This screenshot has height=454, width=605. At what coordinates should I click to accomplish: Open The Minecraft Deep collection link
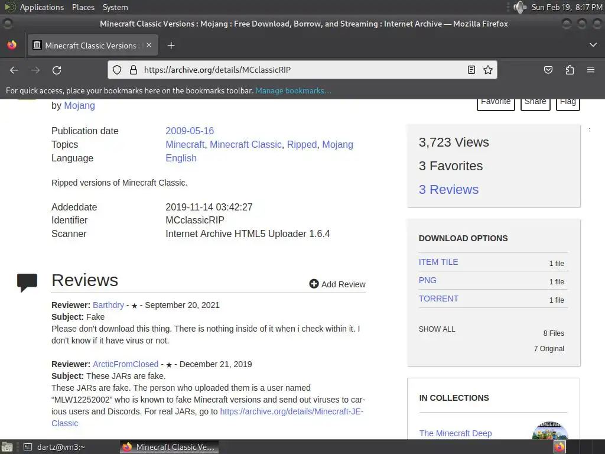pos(456,433)
